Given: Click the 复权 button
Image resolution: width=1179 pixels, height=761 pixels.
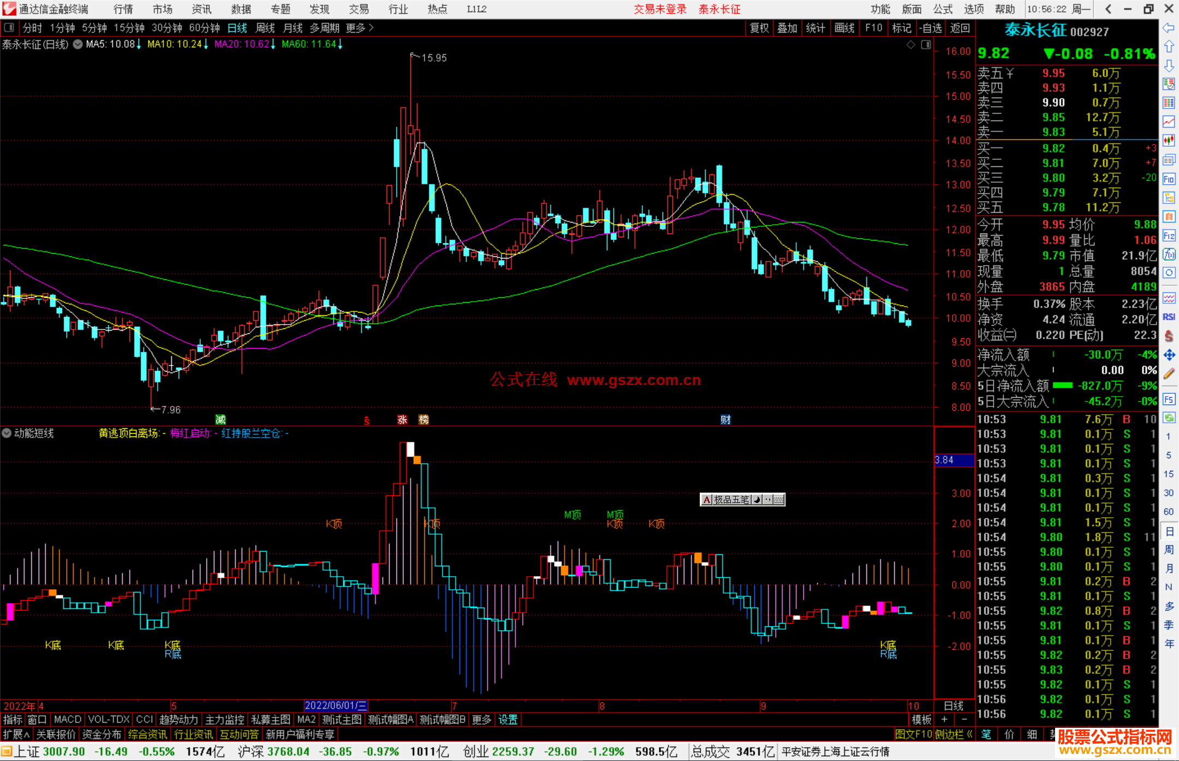Looking at the screenshot, I should pos(759,28).
